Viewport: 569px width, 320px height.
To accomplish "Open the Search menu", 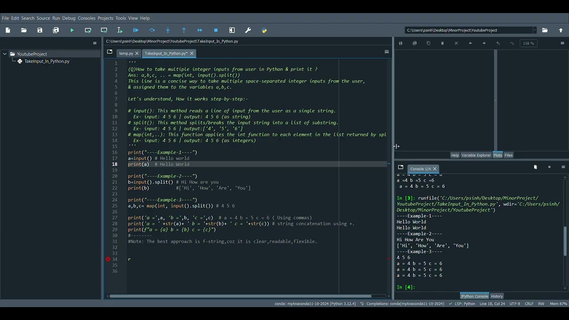I will click(28, 18).
